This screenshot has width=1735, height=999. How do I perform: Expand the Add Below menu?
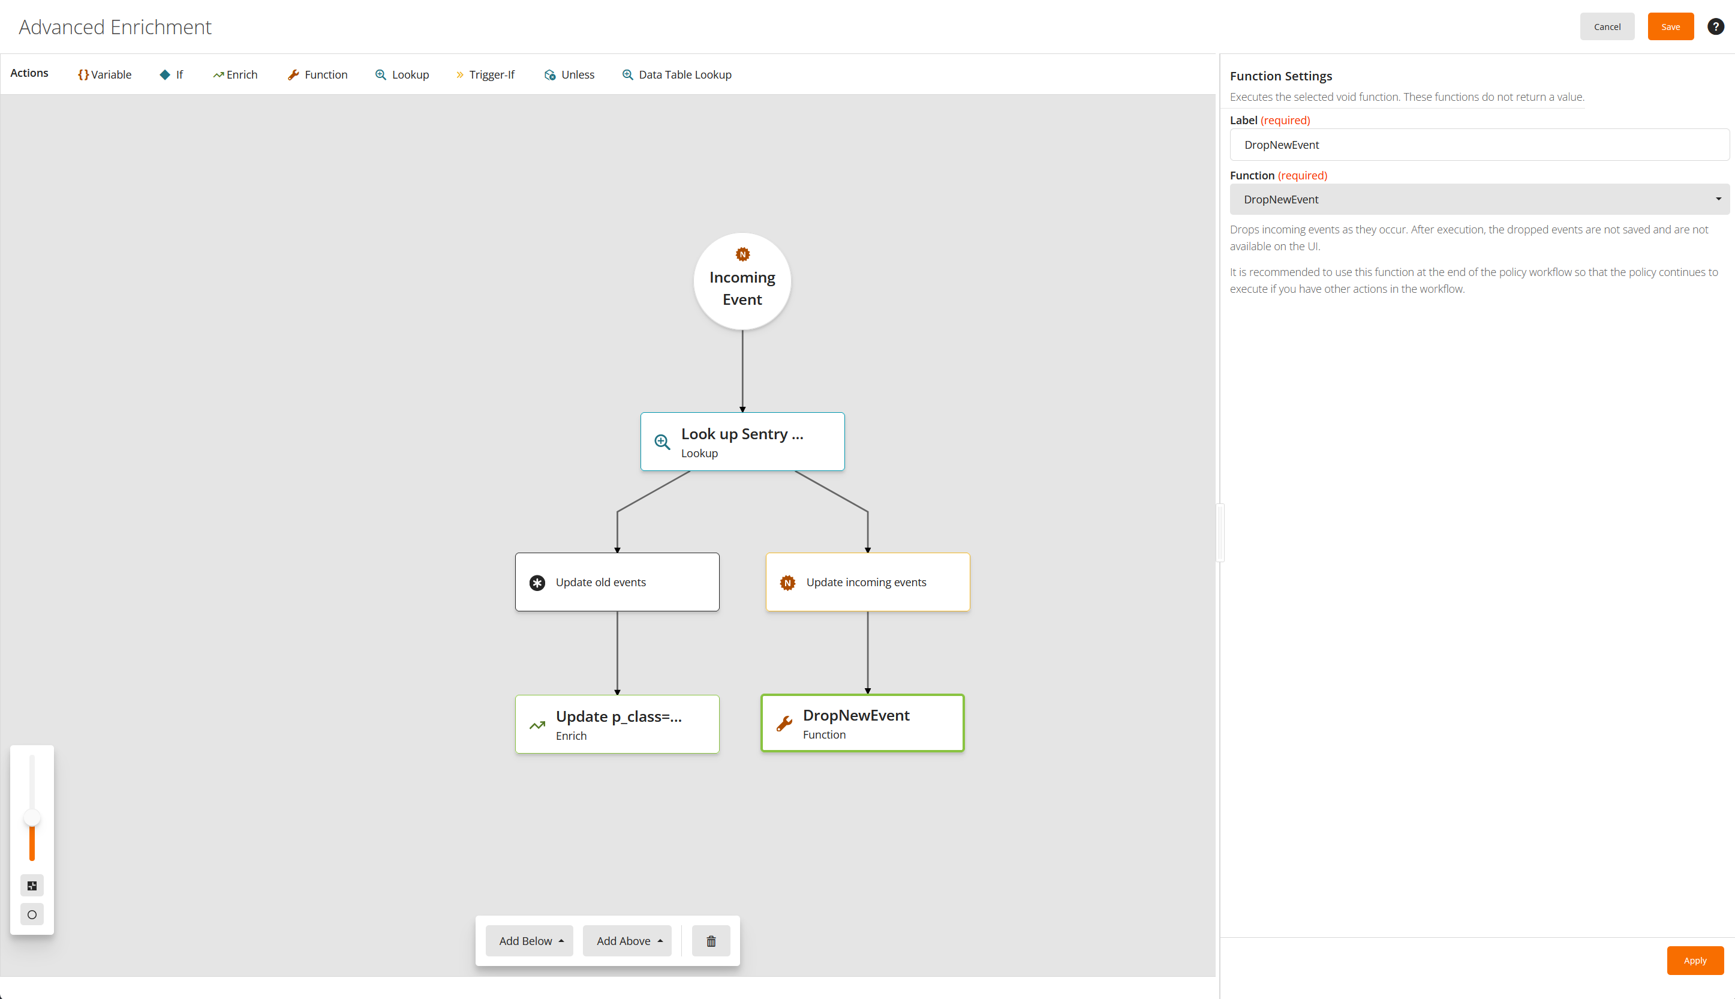coord(530,941)
